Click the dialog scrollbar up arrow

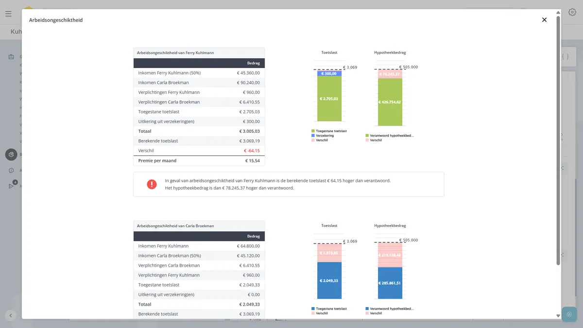coord(558,12)
